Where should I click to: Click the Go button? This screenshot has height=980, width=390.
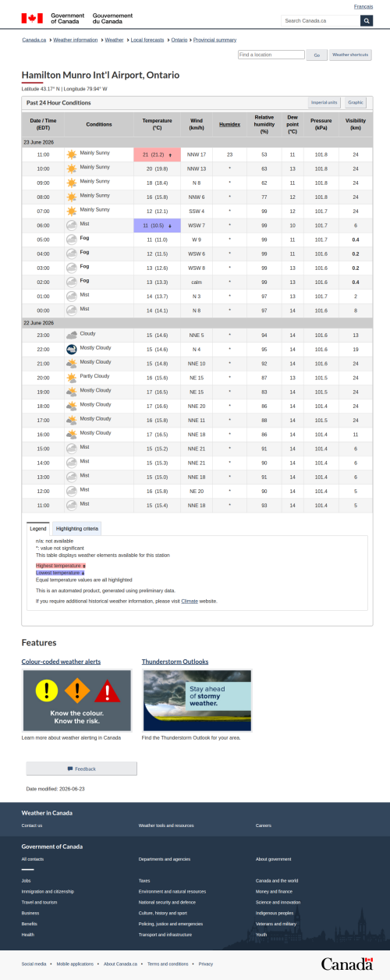point(317,55)
